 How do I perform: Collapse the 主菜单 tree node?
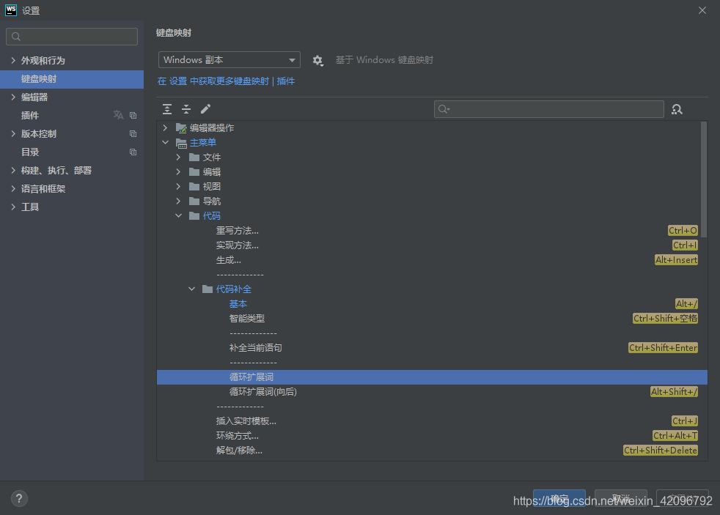(165, 143)
